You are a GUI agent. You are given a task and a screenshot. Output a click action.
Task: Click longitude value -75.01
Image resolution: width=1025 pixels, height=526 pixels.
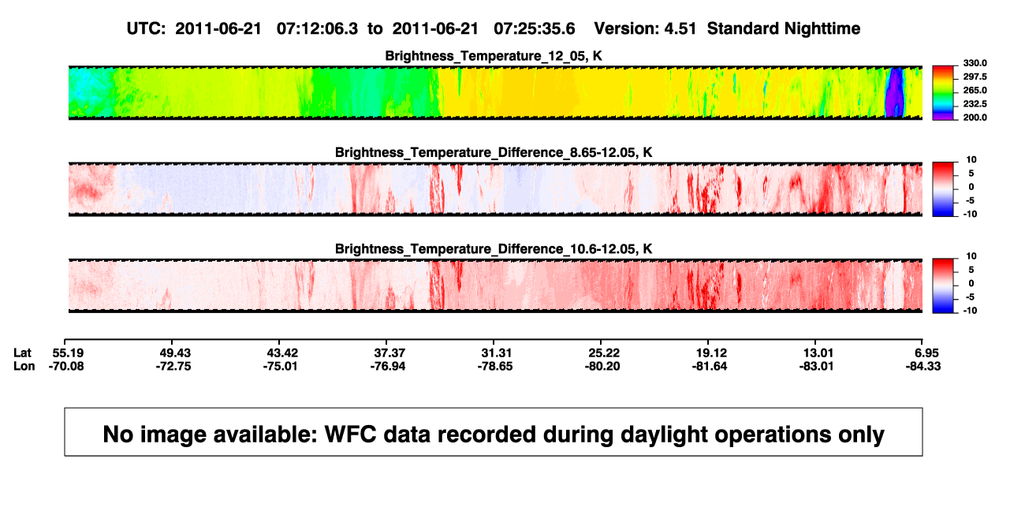(281, 366)
